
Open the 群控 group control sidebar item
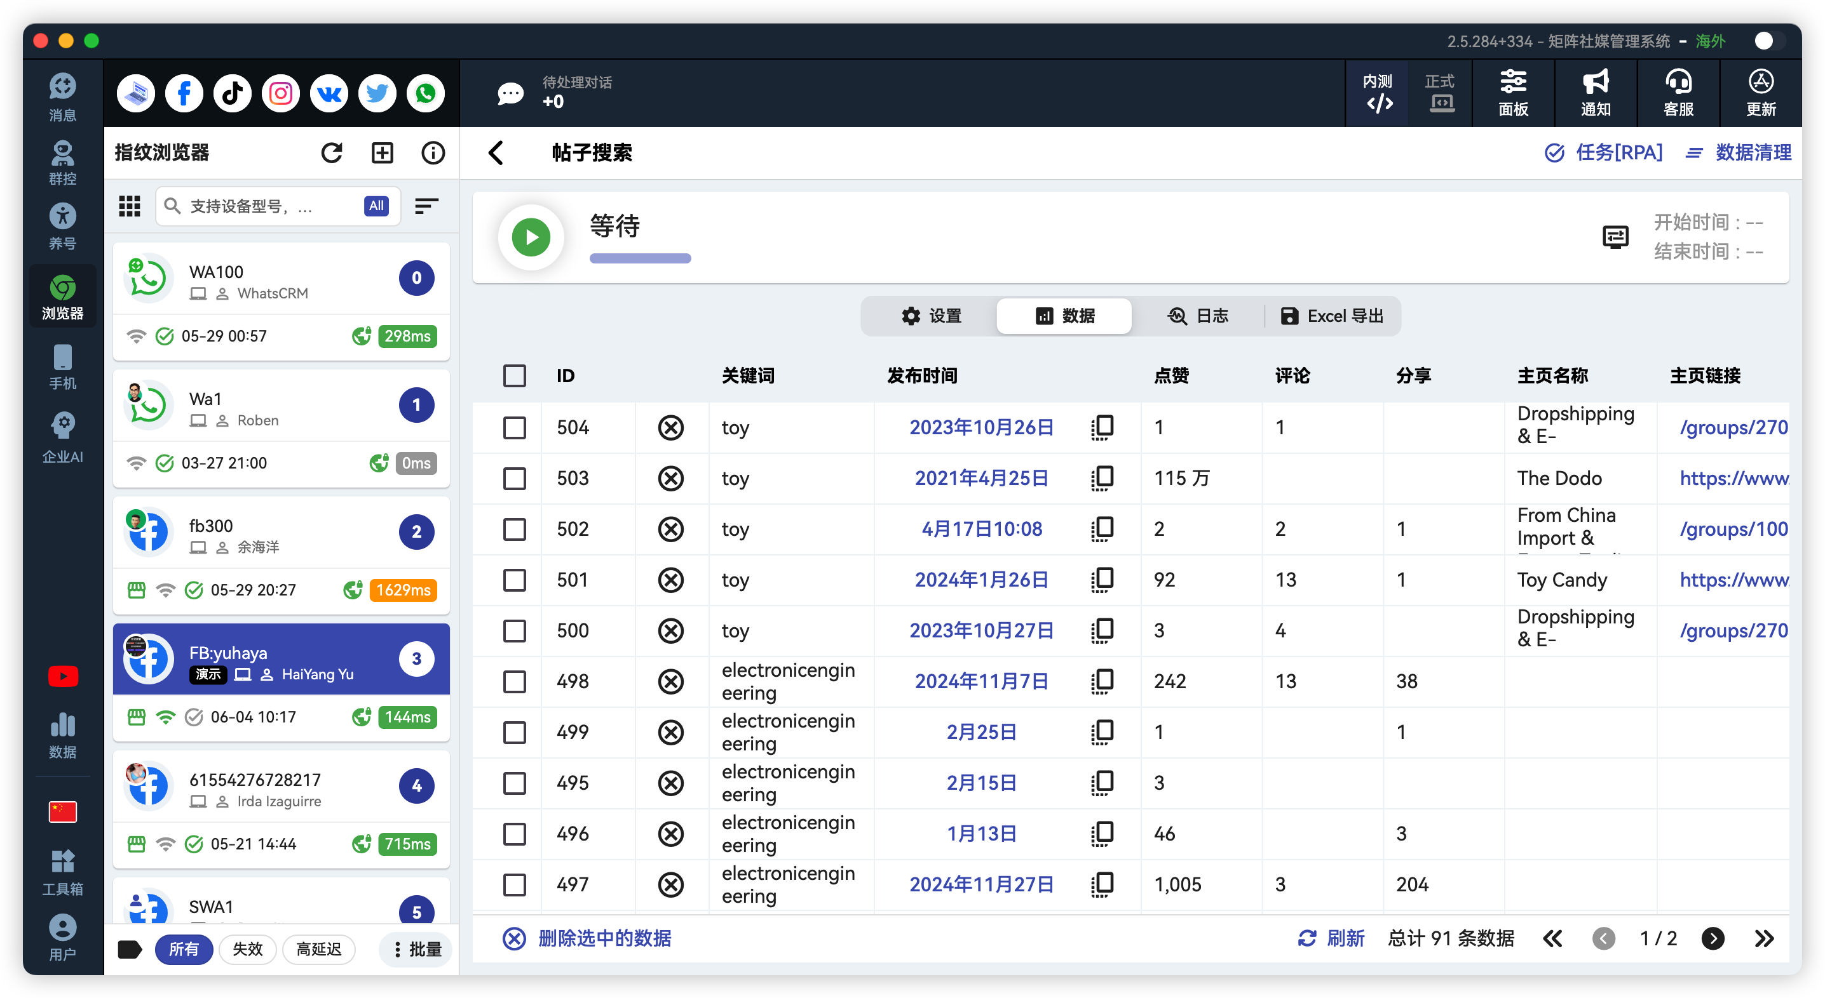62,163
